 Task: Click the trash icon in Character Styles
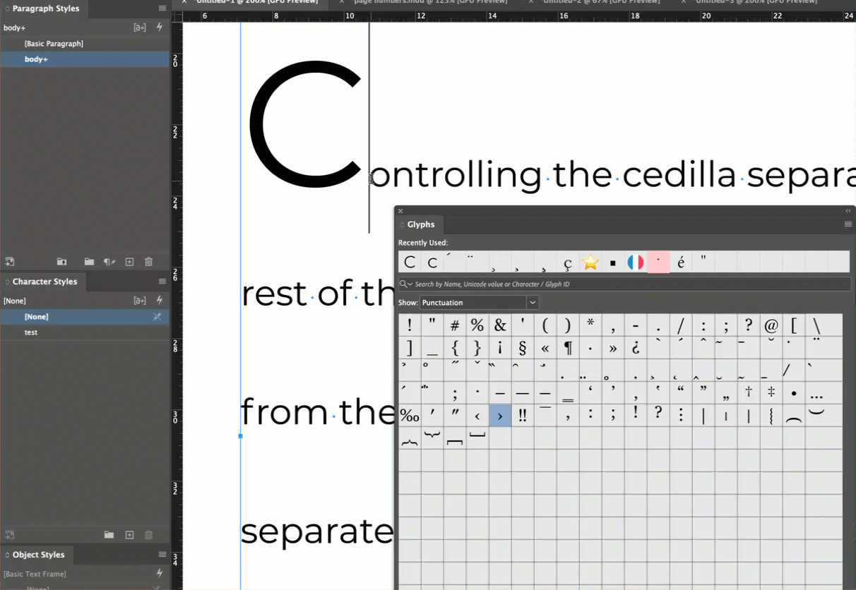(x=148, y=535)
